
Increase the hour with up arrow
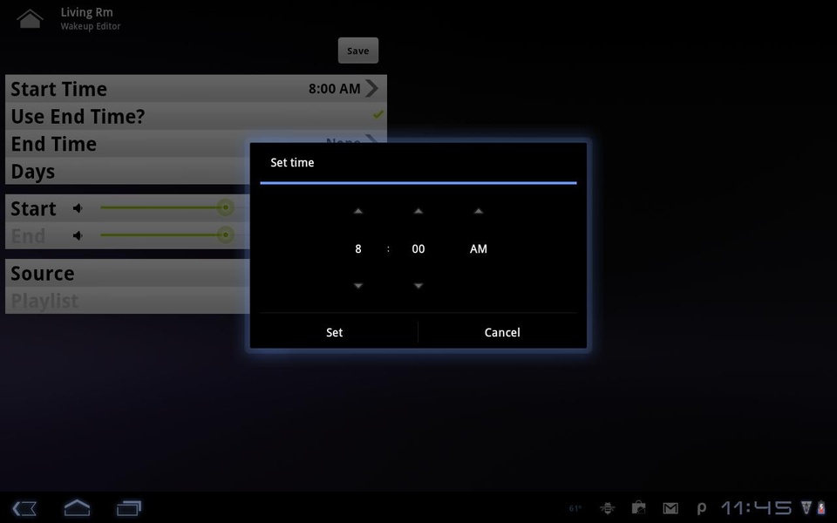coord(358,211)
